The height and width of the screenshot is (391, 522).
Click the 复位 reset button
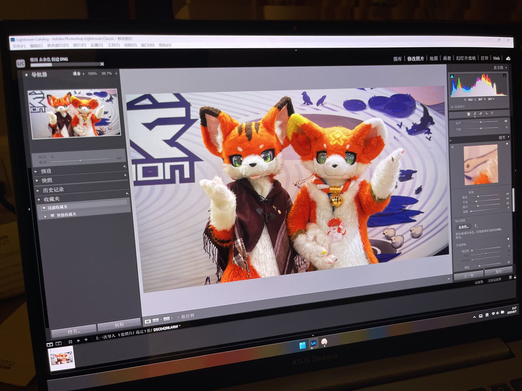tap(499, 272)
